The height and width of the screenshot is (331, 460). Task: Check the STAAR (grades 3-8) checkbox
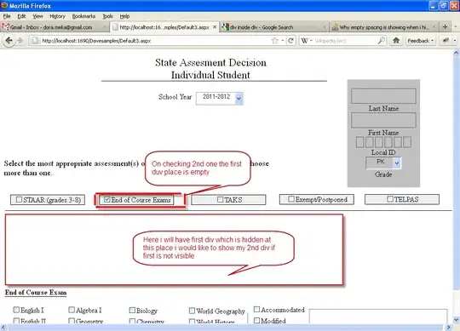(19, 199)
